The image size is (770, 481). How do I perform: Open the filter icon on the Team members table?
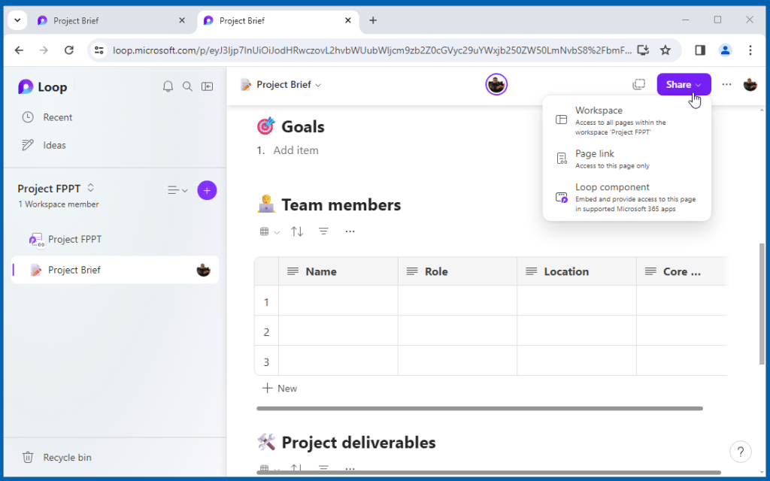[323, 231]
